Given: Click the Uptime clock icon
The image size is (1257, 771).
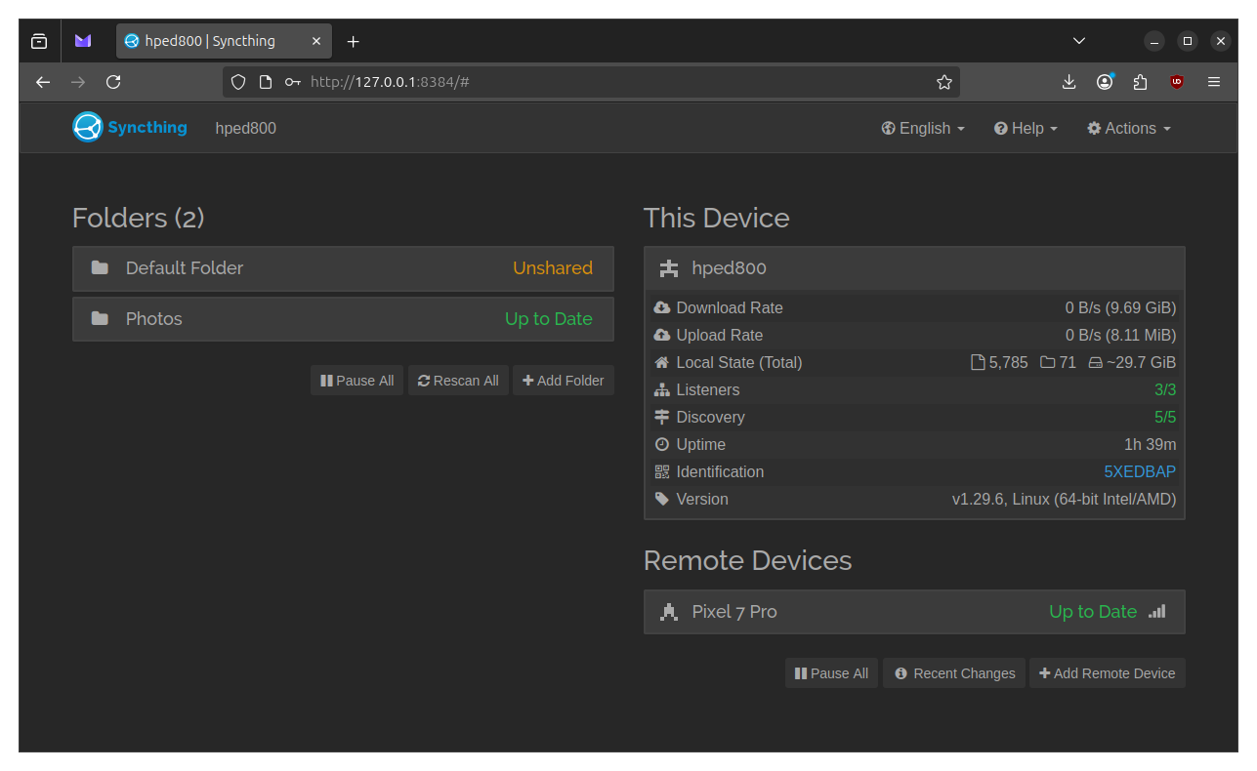Looking at the screenshot, I should (x=662, y=444).
